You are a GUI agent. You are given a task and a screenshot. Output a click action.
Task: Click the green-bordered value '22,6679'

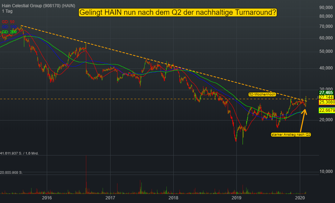click(327, 110)
